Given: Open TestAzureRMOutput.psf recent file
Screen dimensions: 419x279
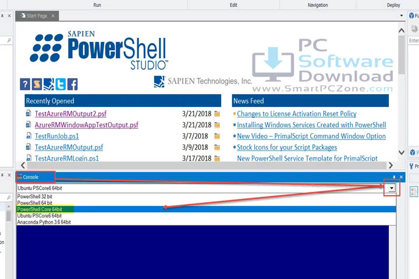Looking at the screenshot, I should (x=69, y=148).
